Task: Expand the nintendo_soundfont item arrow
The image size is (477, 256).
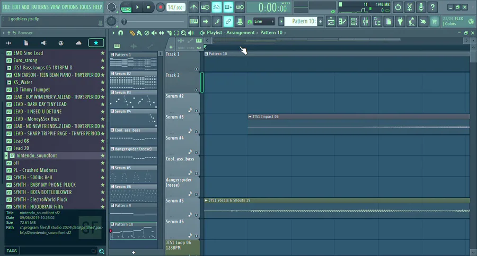Action: [6, 156]
